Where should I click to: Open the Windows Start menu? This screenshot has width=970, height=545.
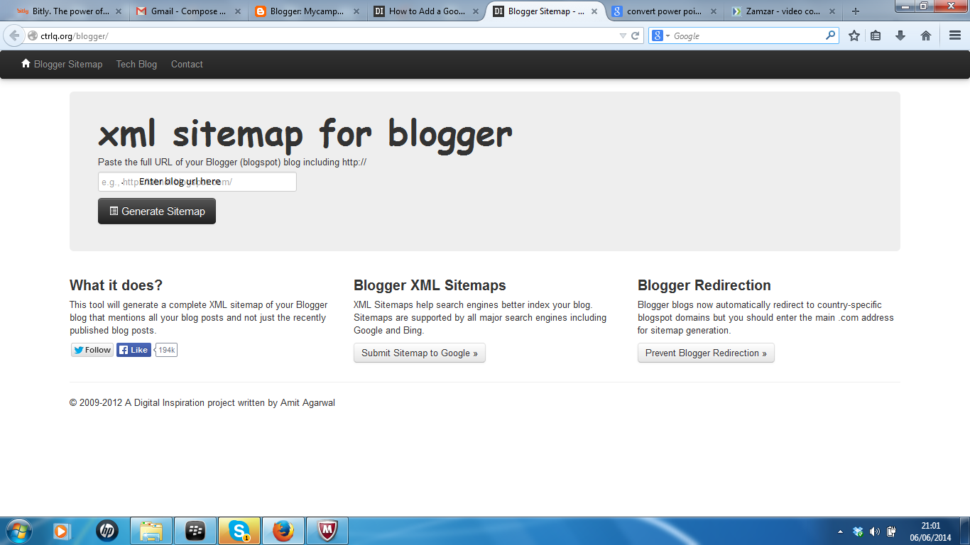[18, 531]
